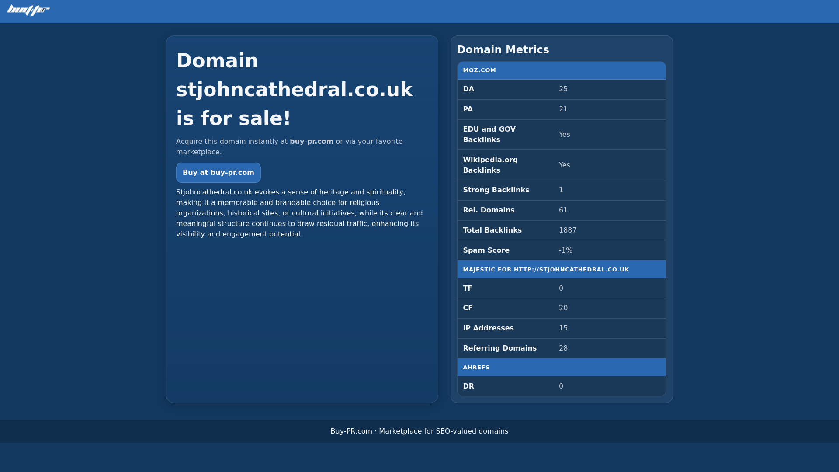
Task: Select the Total Backlinks value 1887
Action: [568, 230]
